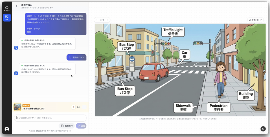Focus the どこを変更しますか prompt input field
This screenshot has height=137, width=270.
click(50, 118)
